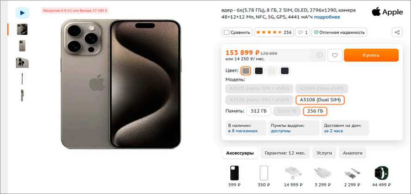Click the share icon
Viewport: 411px width, 194px height.
point(397,32)
